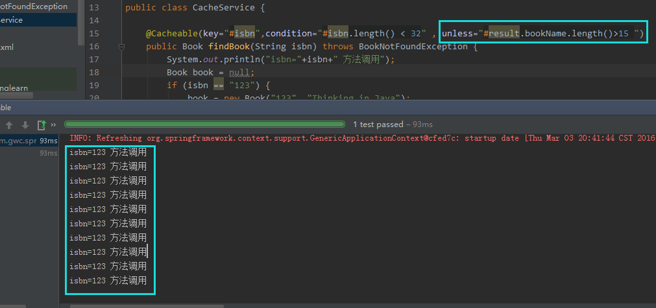Select the .xml file in project tree
The height and width of the screenshot is (308, 656).
point(6,47)
